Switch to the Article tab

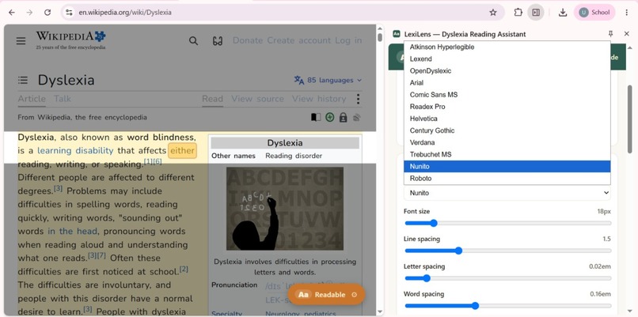(32, 99)
